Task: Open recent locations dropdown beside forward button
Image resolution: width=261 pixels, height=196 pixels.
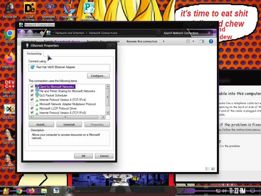Action: click(x=35, y=33)
